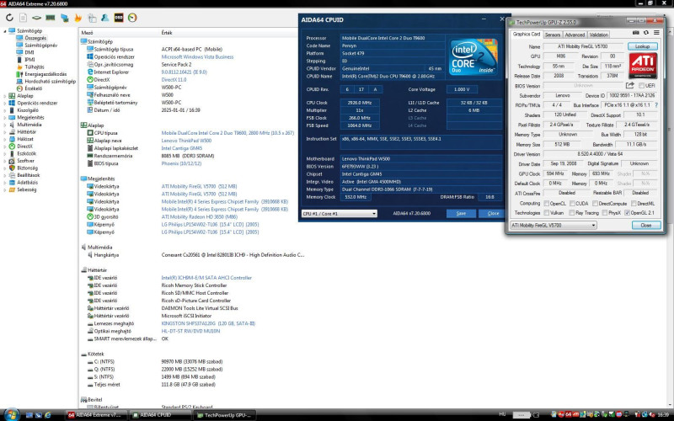Click the GPU-Z refresh icon
Viewport: 674px width, 421px height.
pyautogui.click(x=646, y=33)
